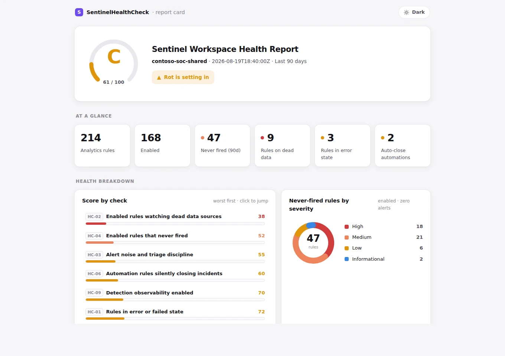Click the score value 60

261,274
